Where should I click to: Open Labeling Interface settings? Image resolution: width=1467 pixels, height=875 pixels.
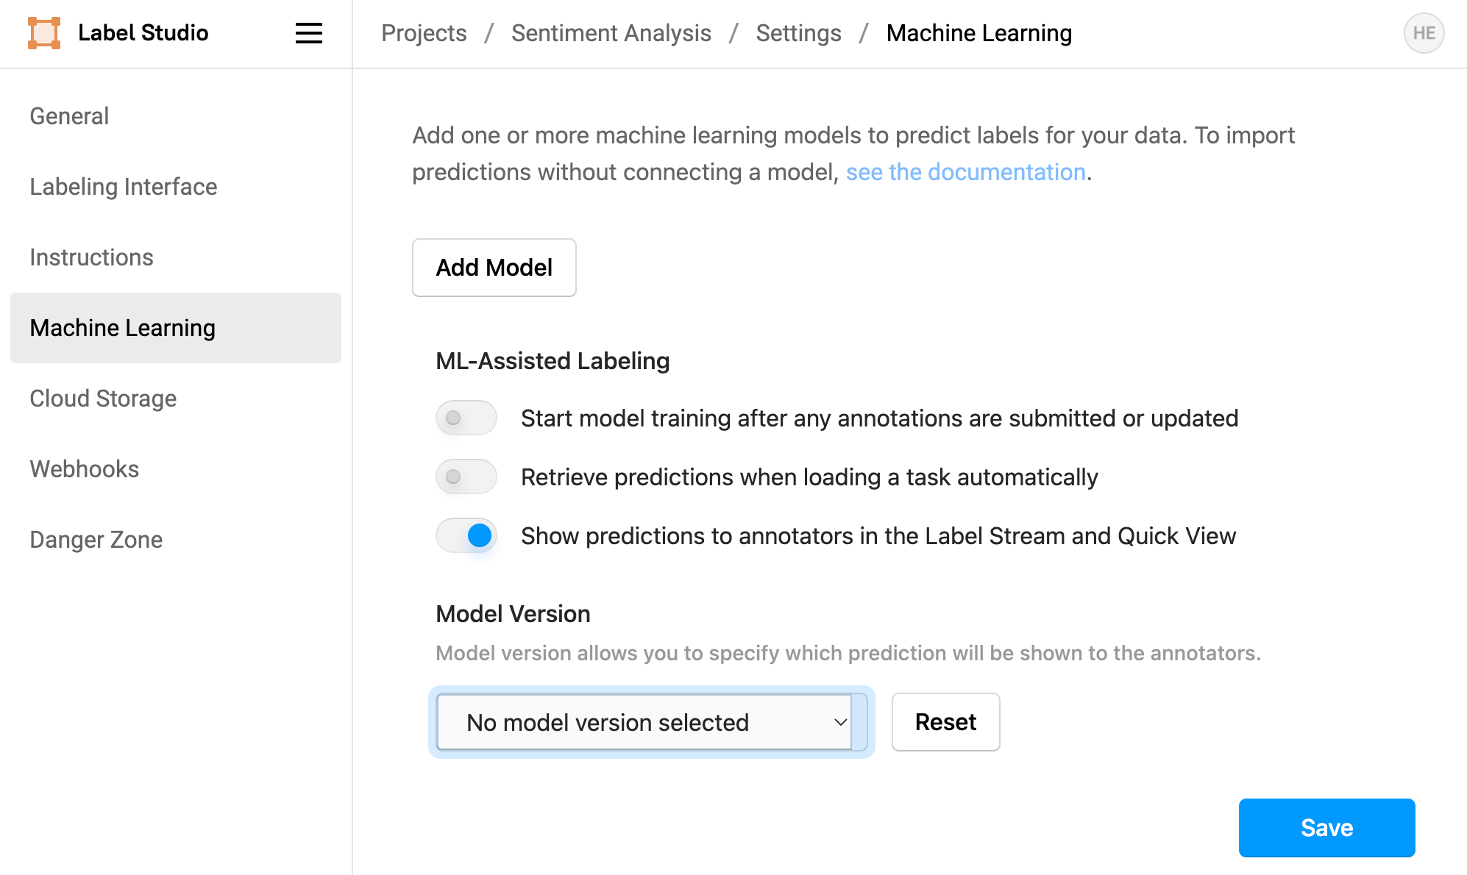[124, 187]
